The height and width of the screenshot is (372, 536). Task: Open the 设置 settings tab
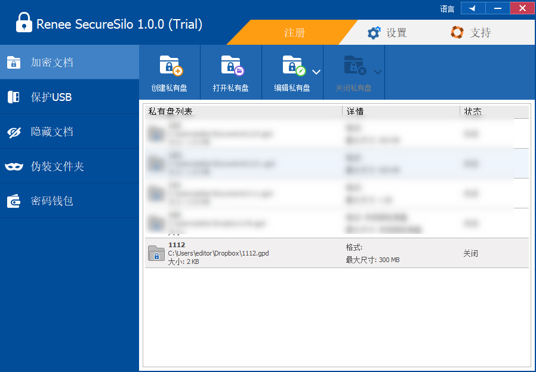(x=387, y=33)
